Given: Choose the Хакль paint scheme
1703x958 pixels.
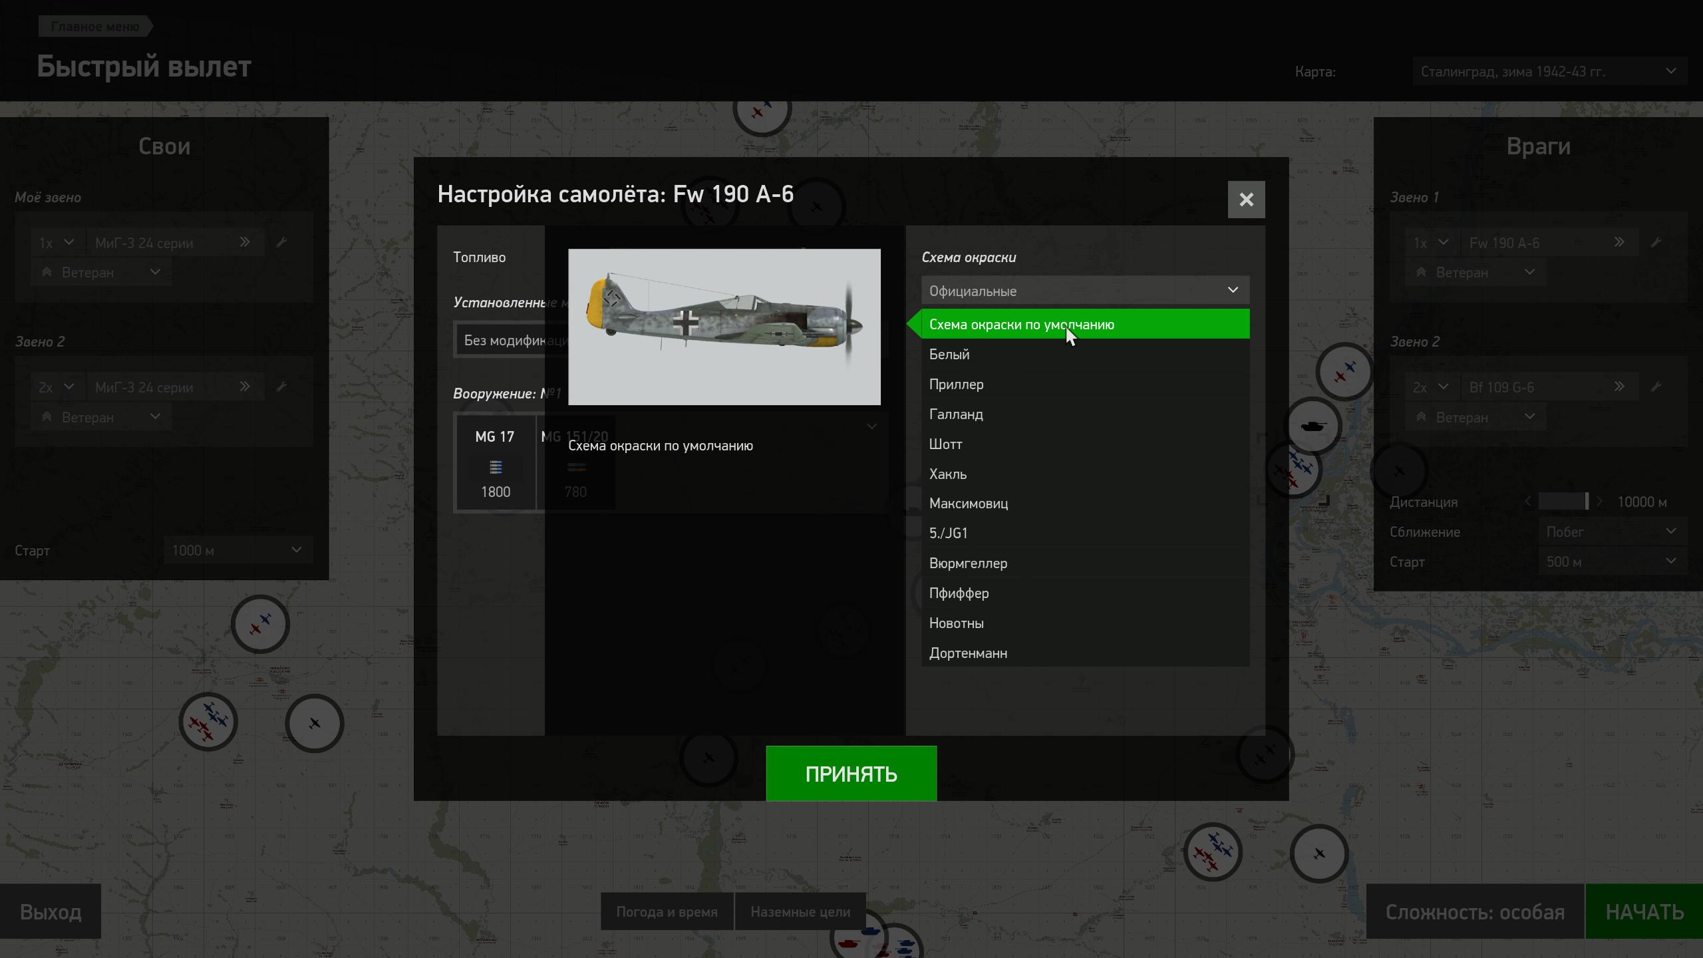Looking at the screenshot, I should (1085, 474).
